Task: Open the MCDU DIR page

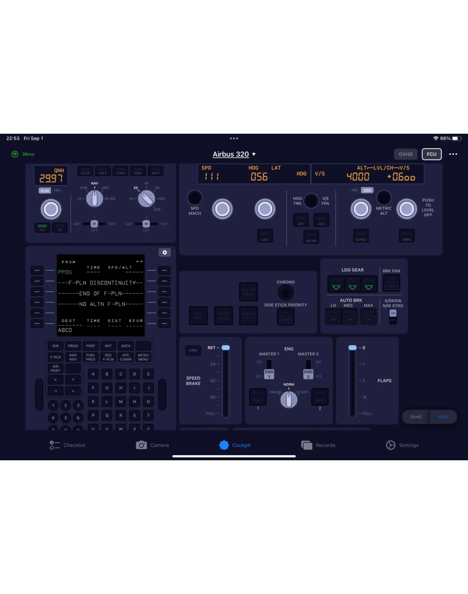Action: coord(56,346)
